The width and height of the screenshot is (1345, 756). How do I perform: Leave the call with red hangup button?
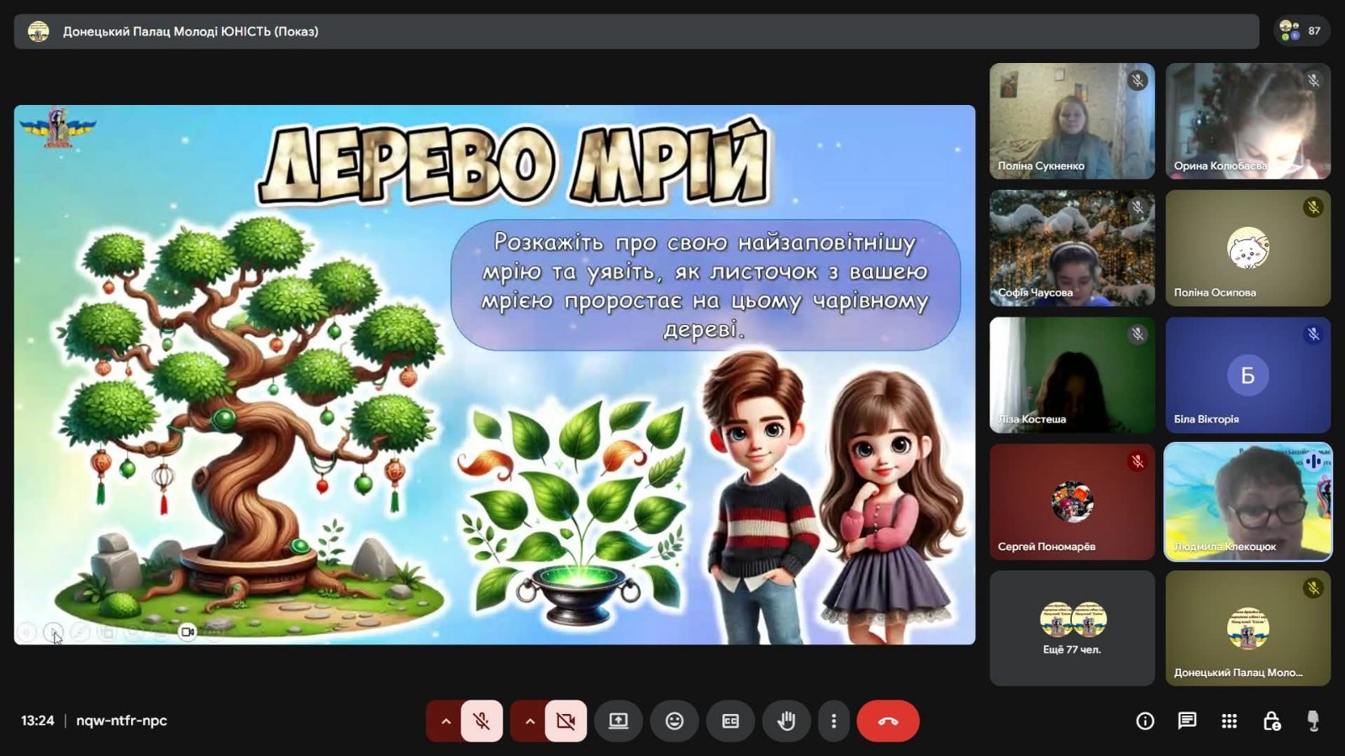pyautogui.click(x=888, y=721)
